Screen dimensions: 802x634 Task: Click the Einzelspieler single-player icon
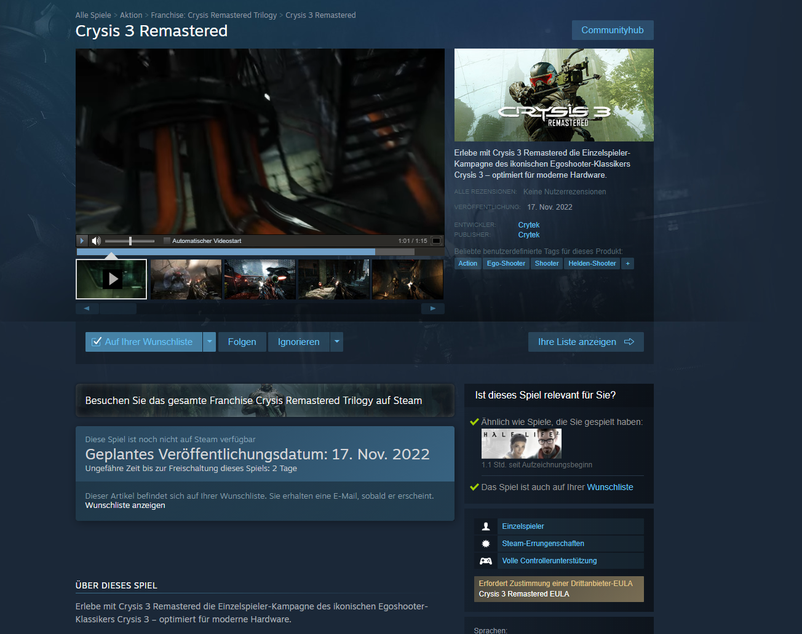tap(485, 526)
